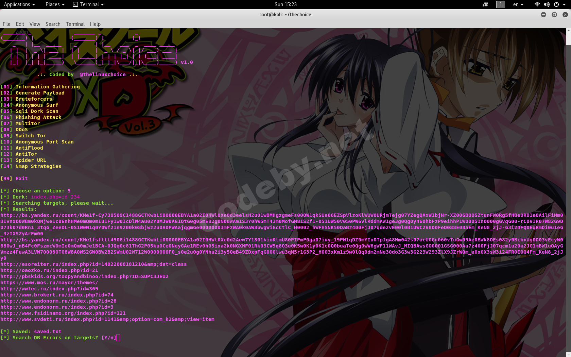
Task: Click the Search DB Errors on targets prompt
Action: [58, 338]
